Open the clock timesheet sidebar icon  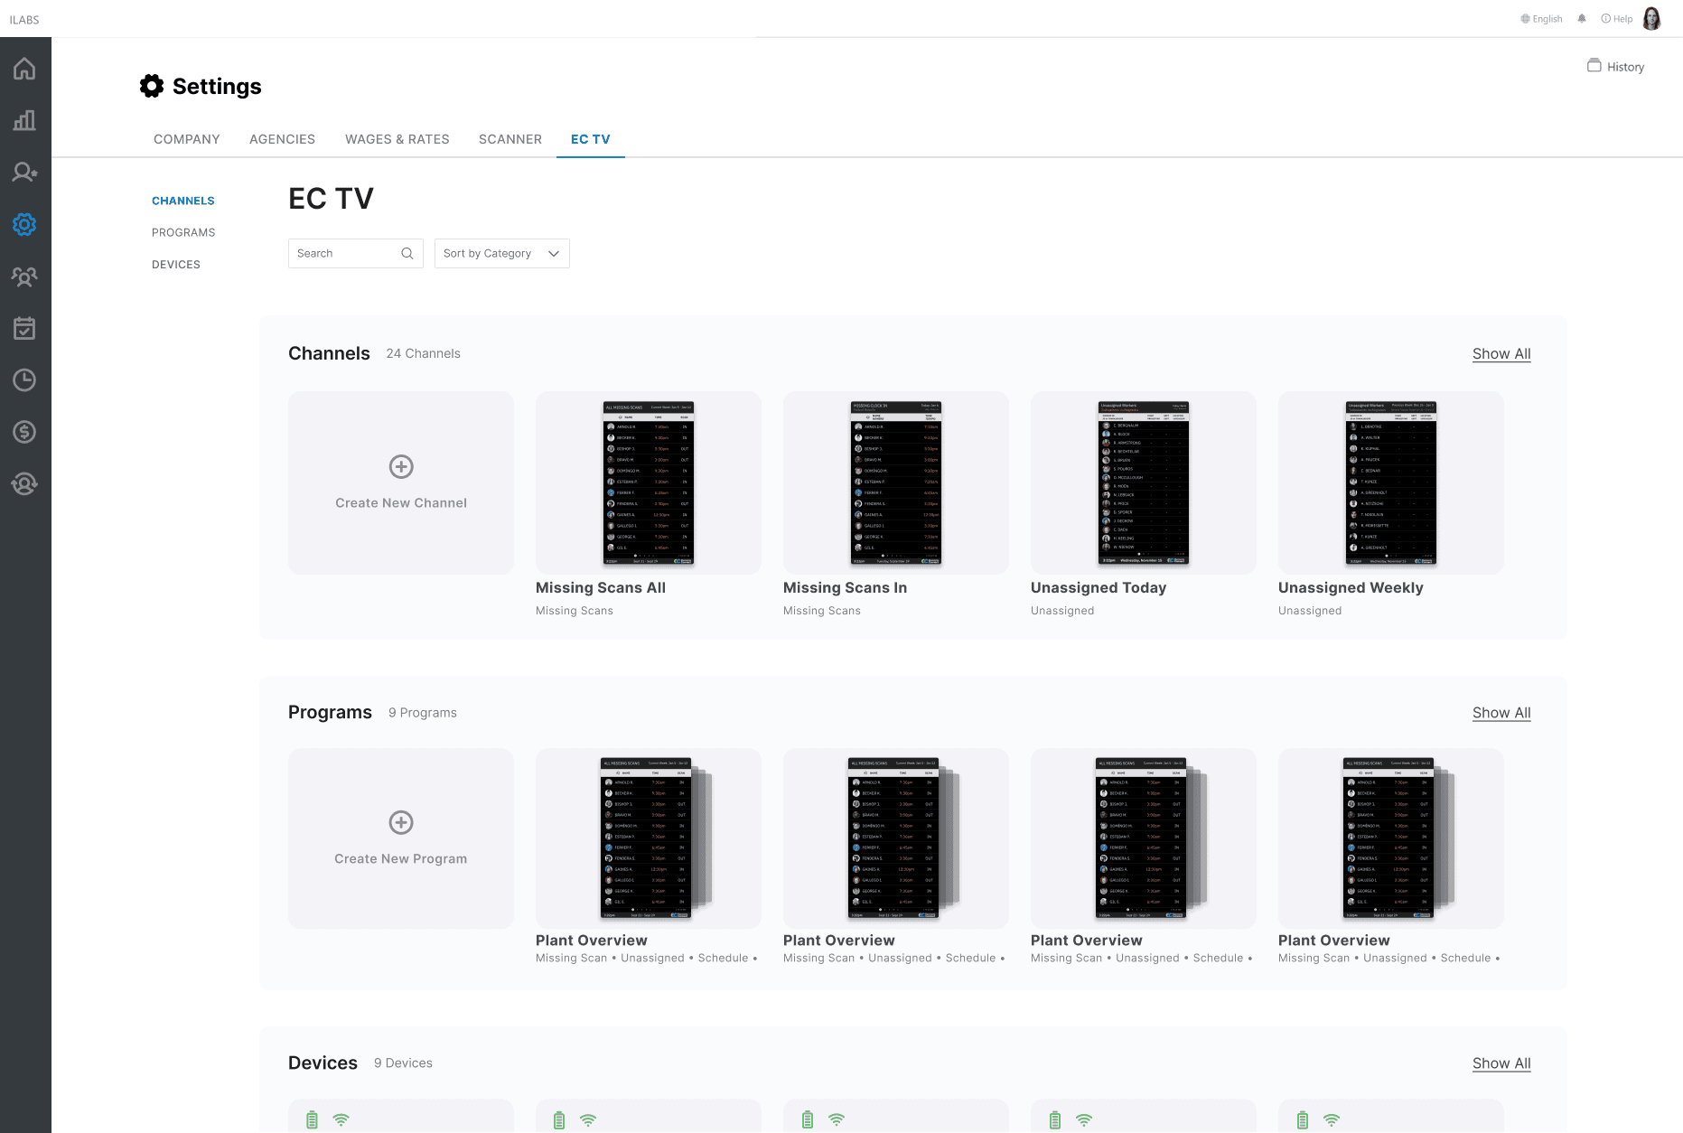pyautogui.click(x=24, y=380)
